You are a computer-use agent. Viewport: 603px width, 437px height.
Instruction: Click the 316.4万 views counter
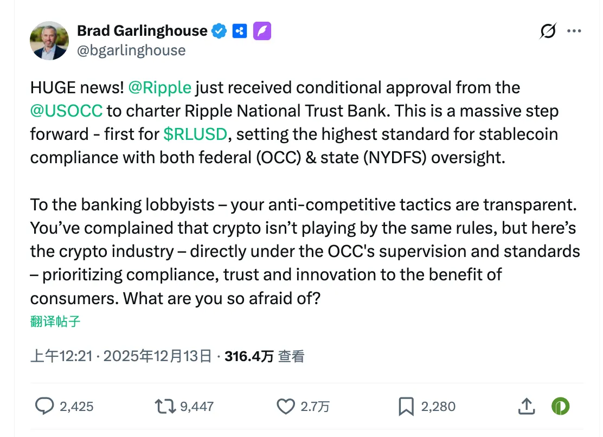[248, 356]
